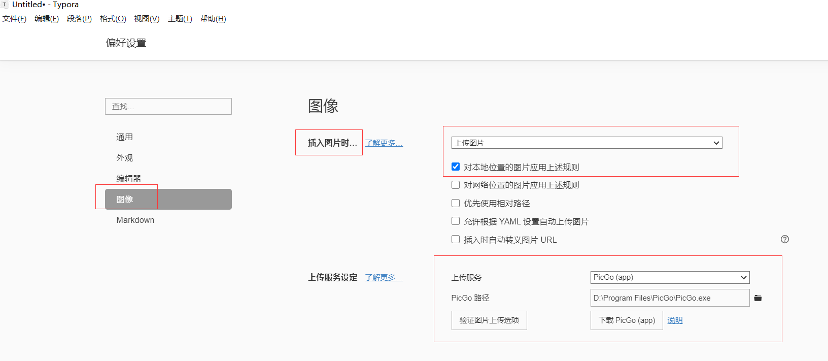Viewport: 828px width, 361px height.
Task: Open the 文件(F) menu
Action: pos(14,19)
